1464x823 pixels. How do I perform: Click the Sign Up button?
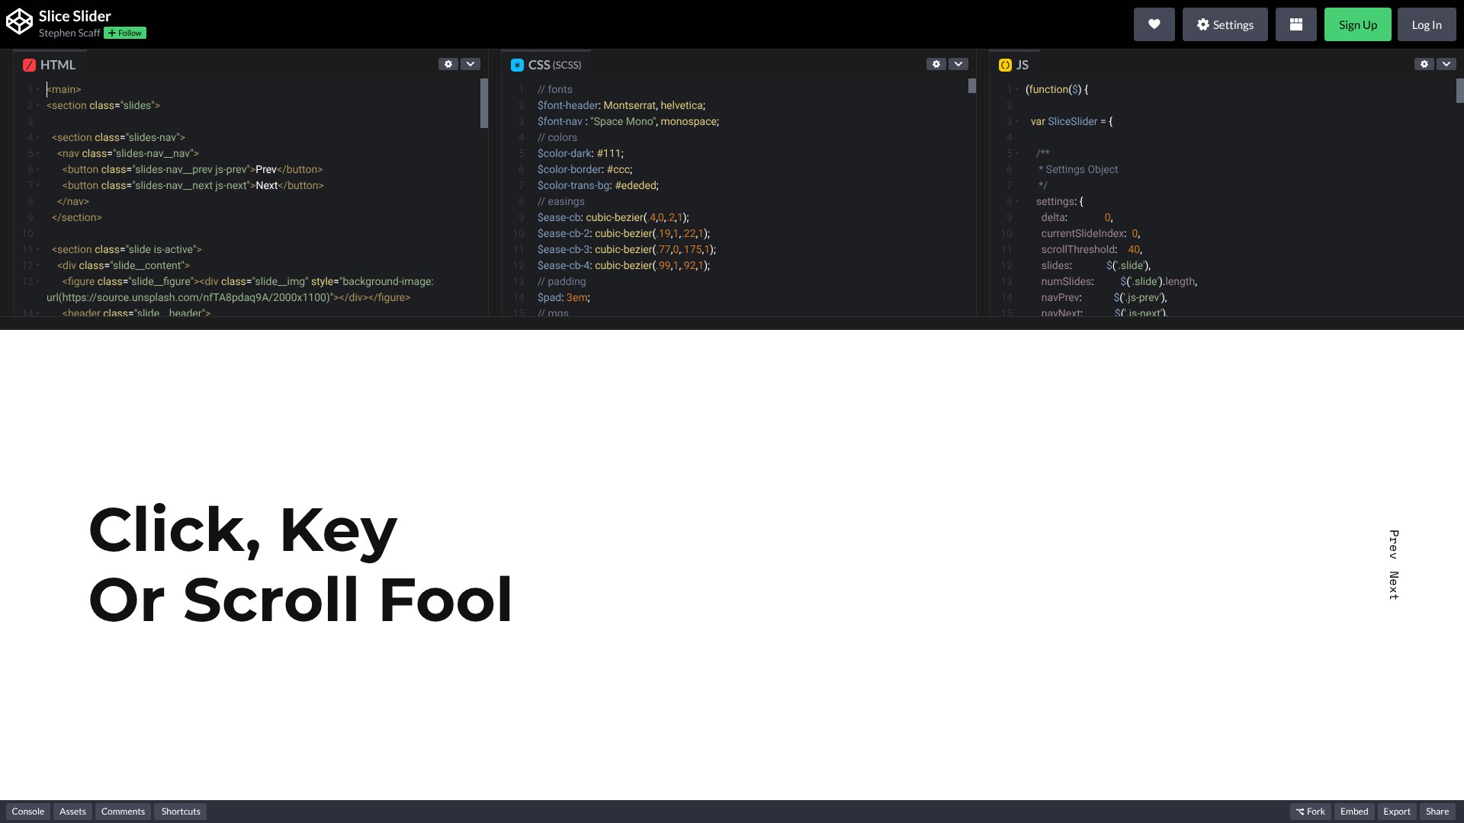(x=1357, y=24)
